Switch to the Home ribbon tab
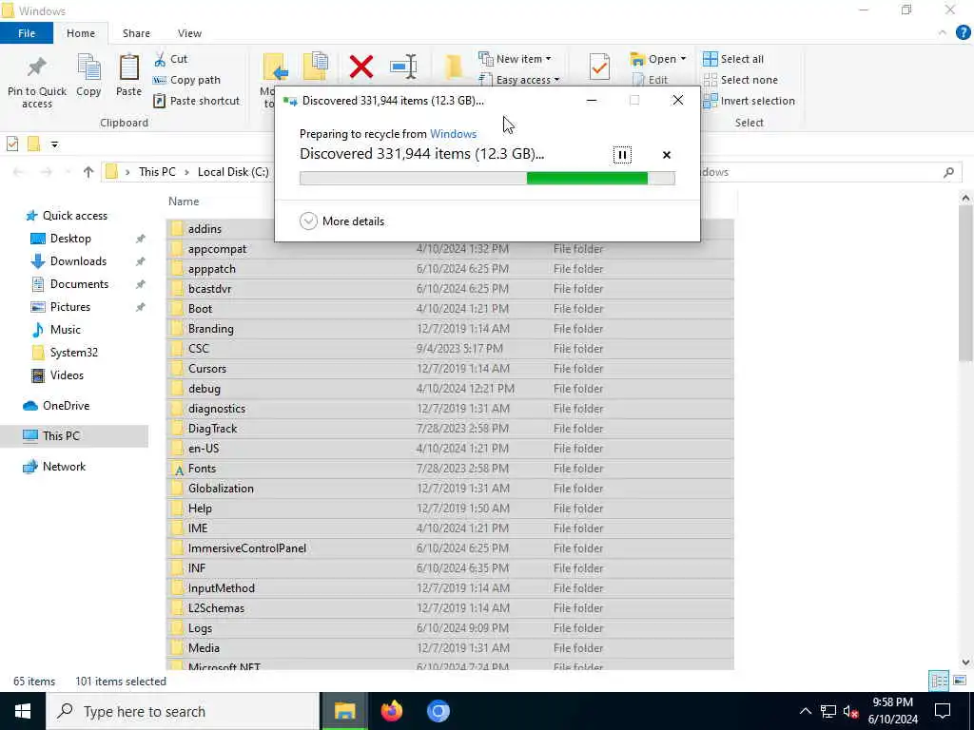The height and width of the screenshot is (730, 974). coord(81,33)
